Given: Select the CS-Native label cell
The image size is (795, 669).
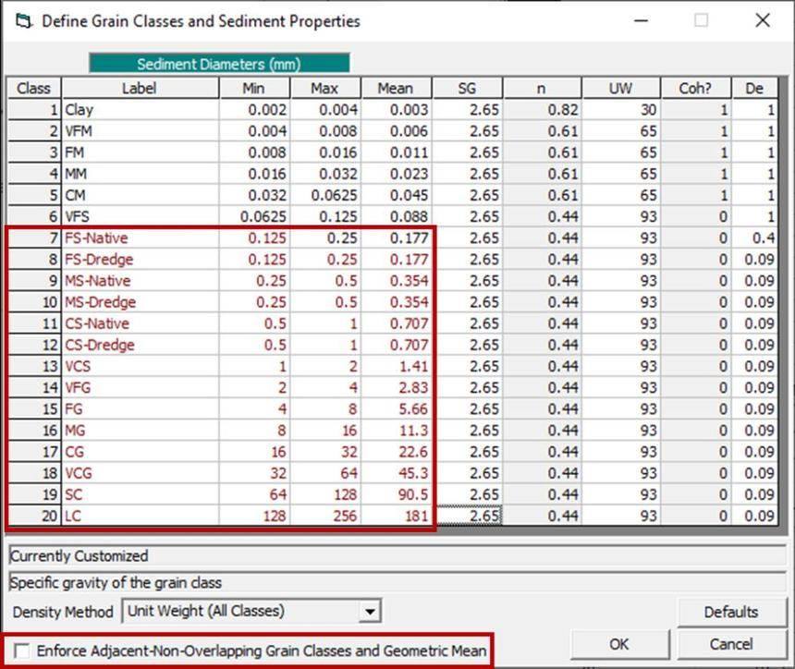Looking at the screenshot, I should (x=140, y=323).
